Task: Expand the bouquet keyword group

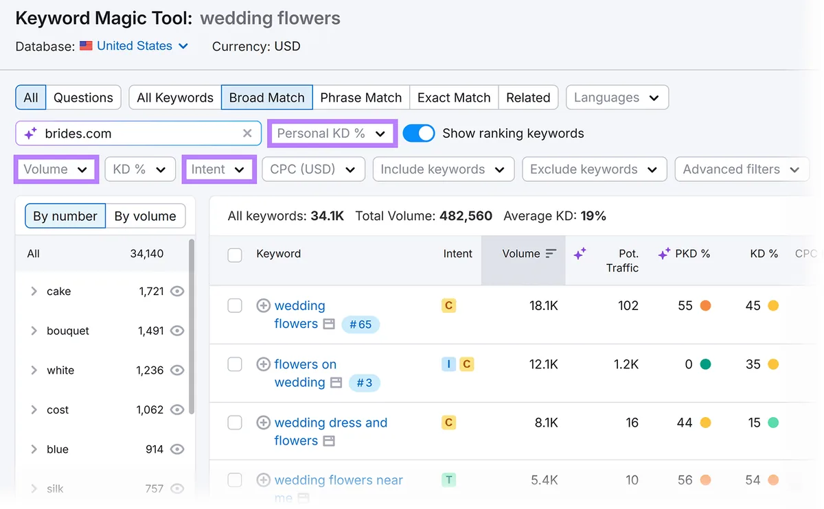Action: (x=34, y=331)
